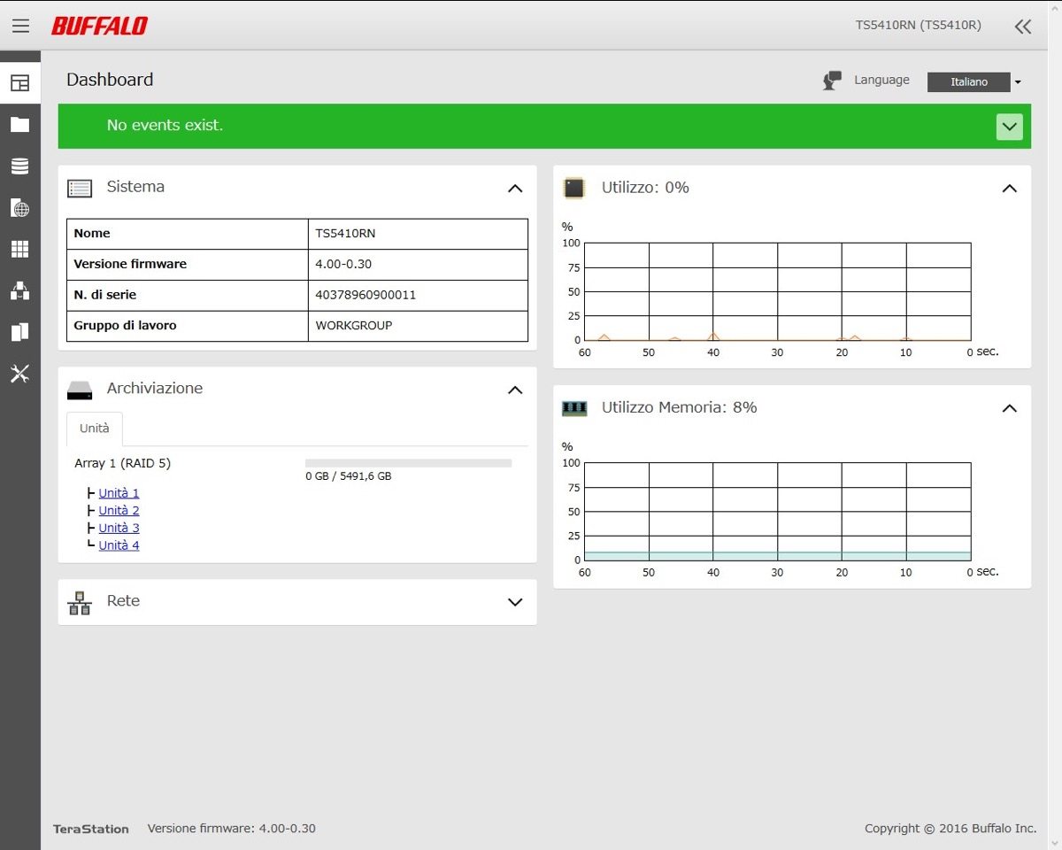Collapse the Archiviazione panel
Viewport: 1062px width, 850px height.
(515, 390)
